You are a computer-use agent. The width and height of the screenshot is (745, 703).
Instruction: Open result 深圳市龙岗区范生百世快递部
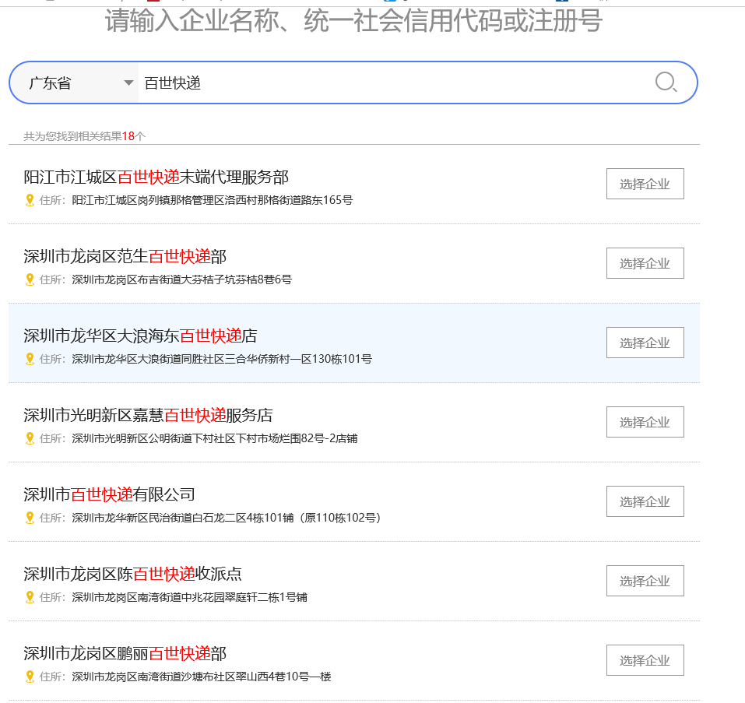point(125,256)
